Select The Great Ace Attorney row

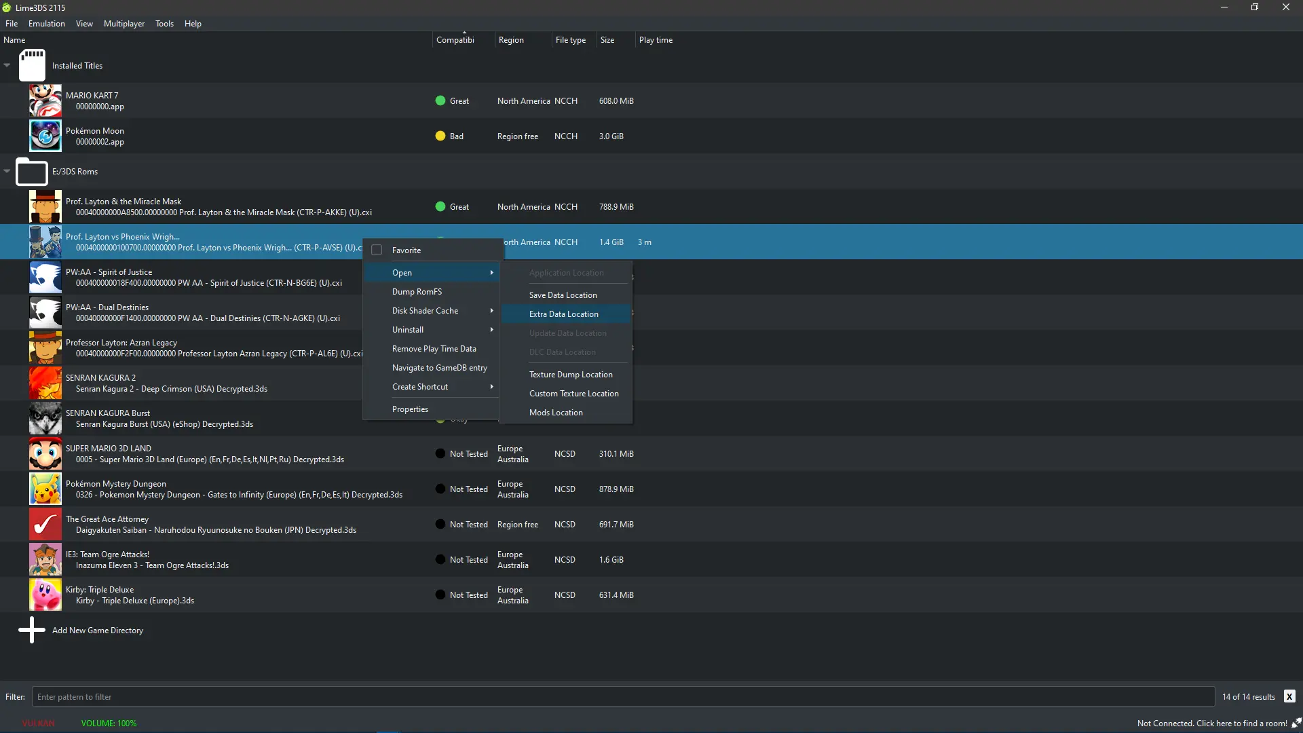(x=651, y=524)
